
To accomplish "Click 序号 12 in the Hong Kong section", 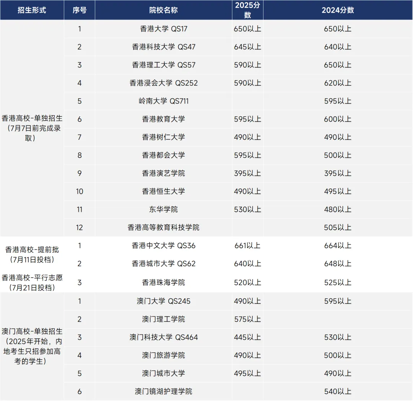I will pyautogui.click(x=80, y=228).
